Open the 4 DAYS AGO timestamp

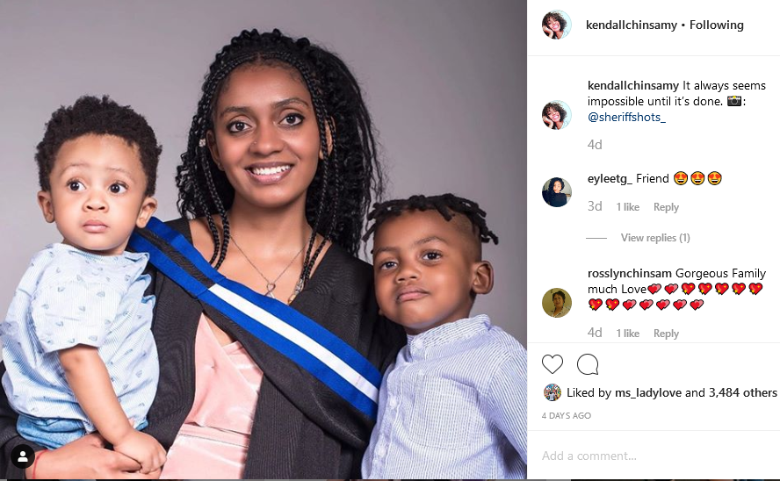(x=566, y=415)
